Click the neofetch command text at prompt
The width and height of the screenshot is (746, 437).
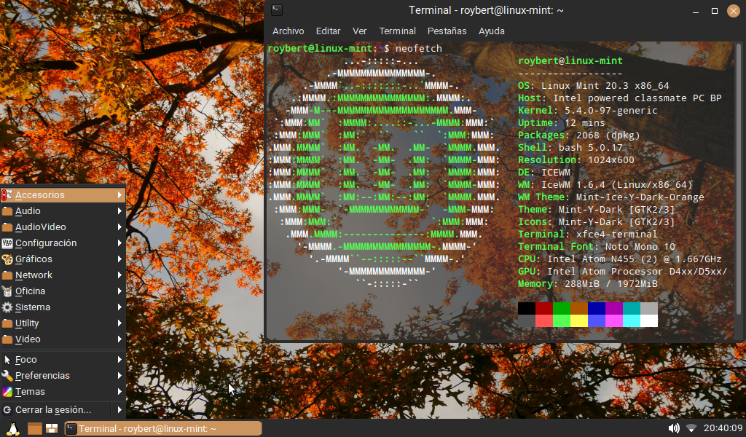pyautogui.click(x=419, y=49)
